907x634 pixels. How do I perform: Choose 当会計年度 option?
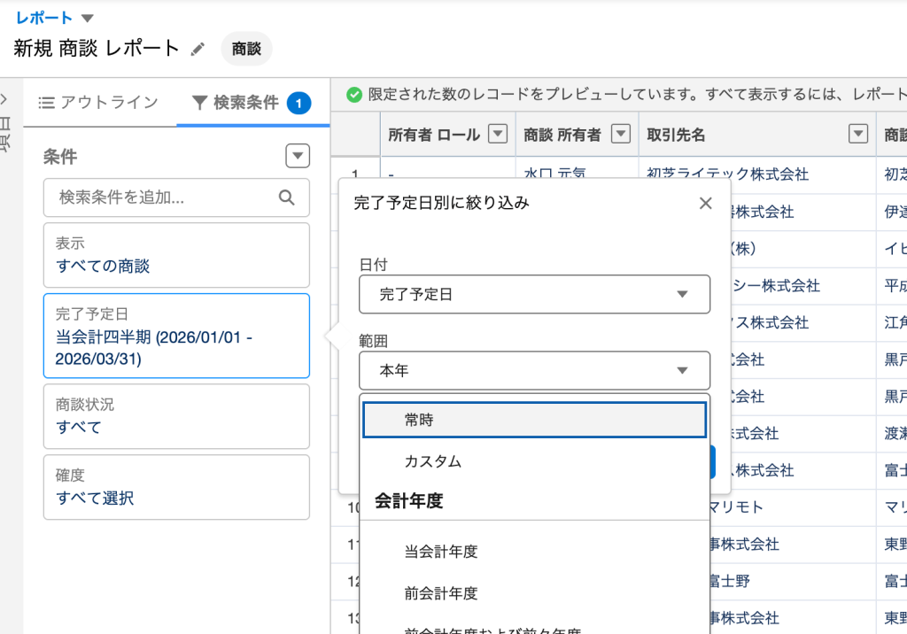click(441, 552)
